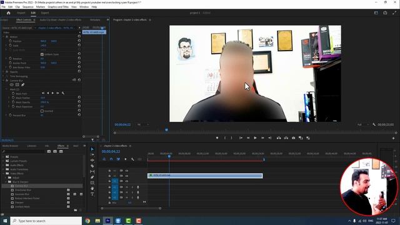Step forward one frame
400x225 pixels.
tap(262, 137)
